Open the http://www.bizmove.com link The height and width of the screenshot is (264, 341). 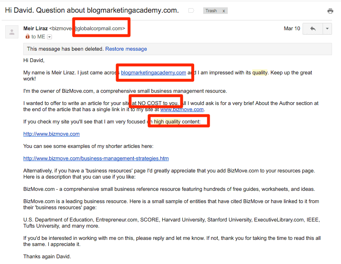coord(52,134)
